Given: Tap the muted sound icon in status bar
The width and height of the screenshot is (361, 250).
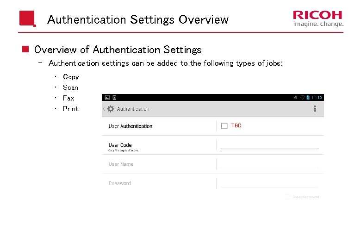Looking at the screenshot, I should pos(296,97).
